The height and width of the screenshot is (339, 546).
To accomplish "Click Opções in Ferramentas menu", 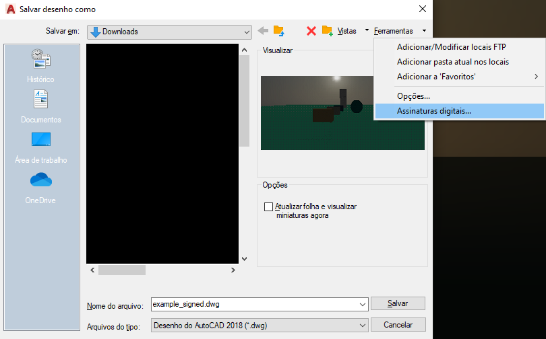I will click(x=413, y=96).
